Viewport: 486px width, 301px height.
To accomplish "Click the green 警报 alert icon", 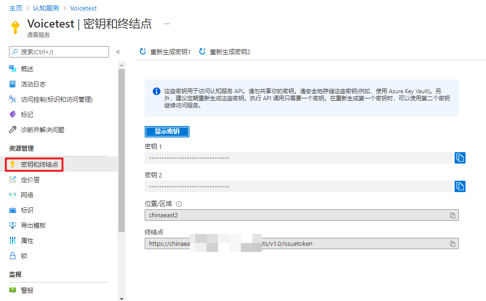I will point(13,290).
